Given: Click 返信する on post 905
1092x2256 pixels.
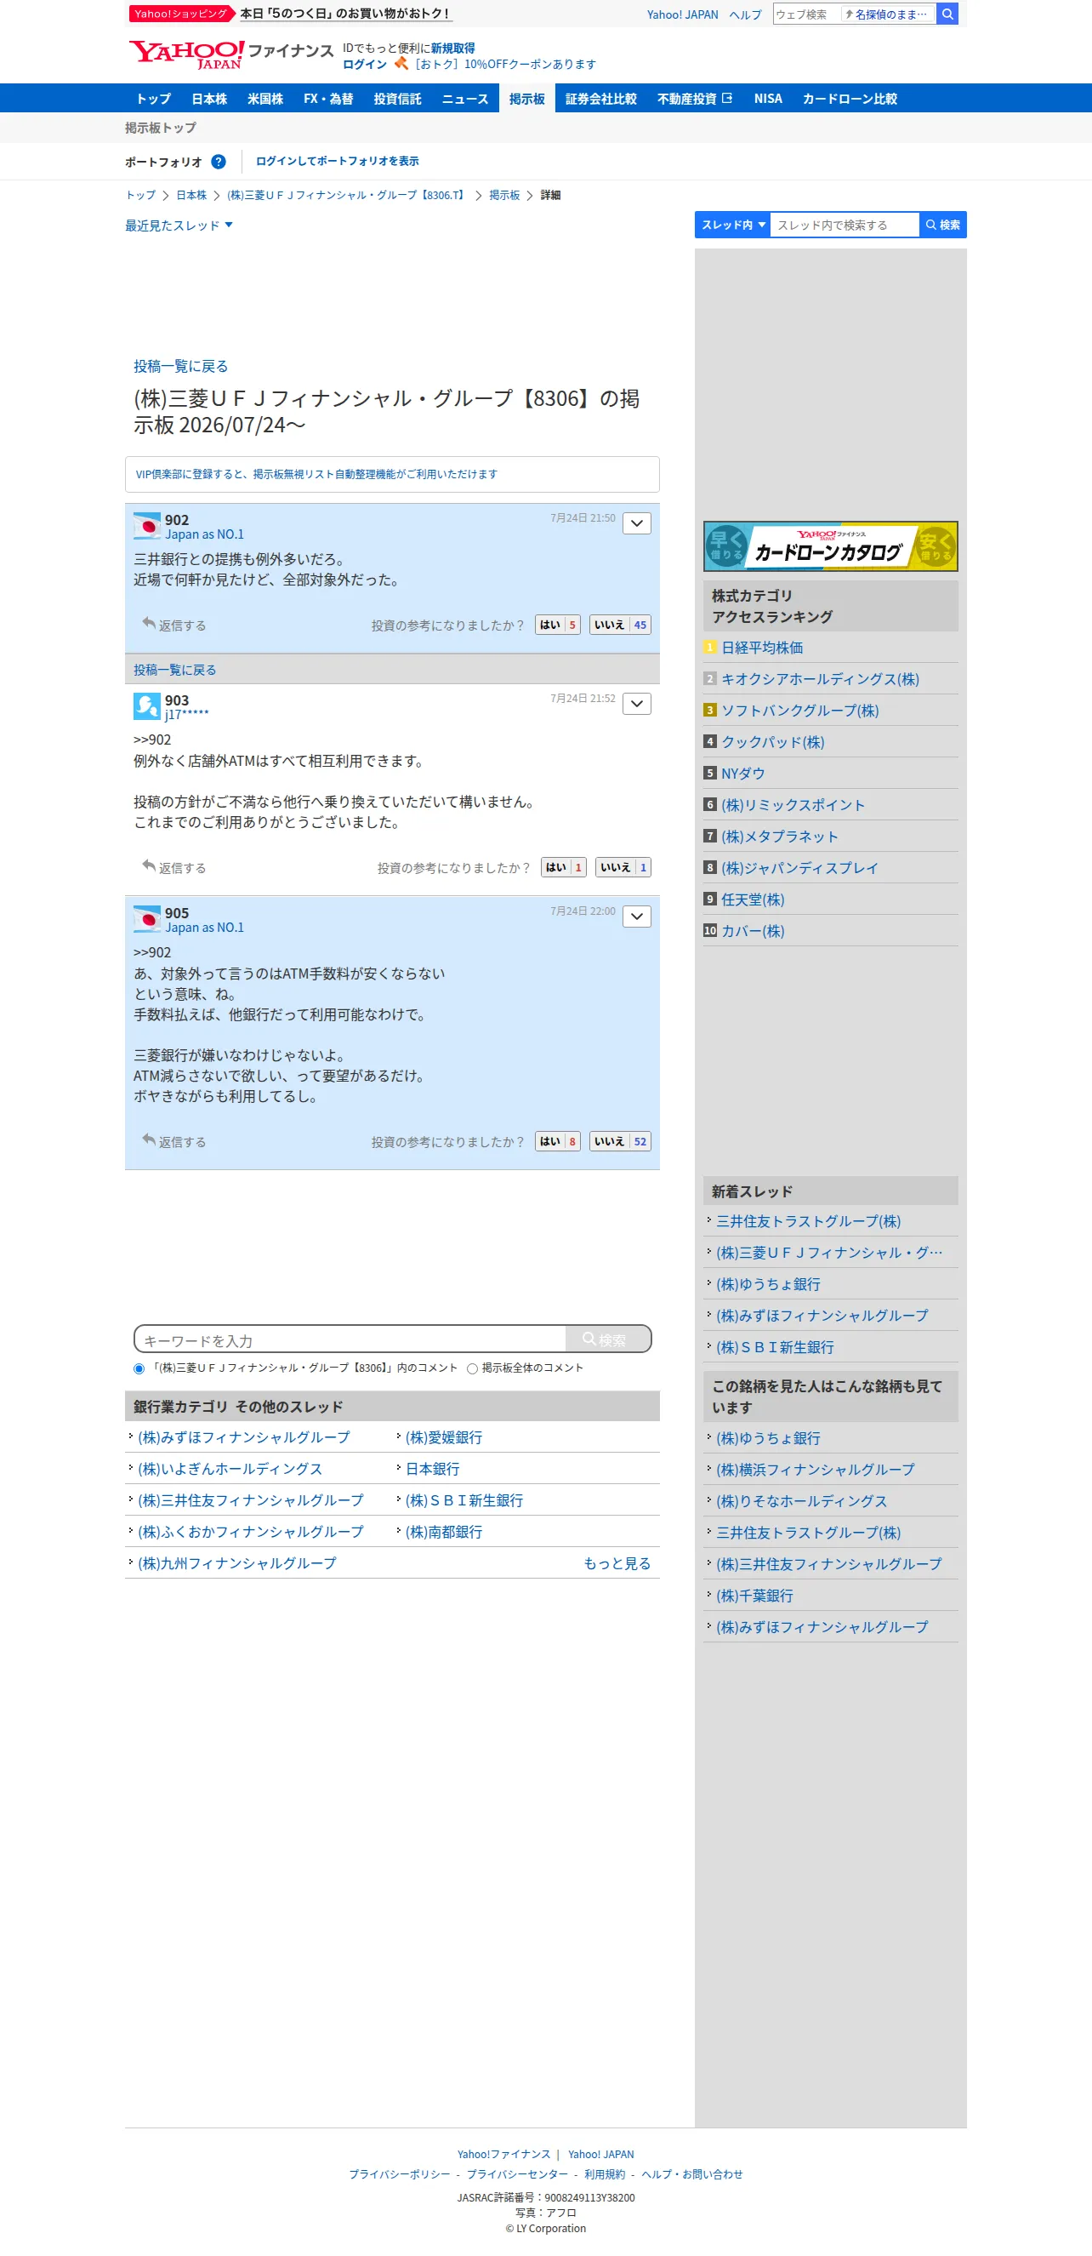Looking at the screenshot, I should (x=174, y=1141).
